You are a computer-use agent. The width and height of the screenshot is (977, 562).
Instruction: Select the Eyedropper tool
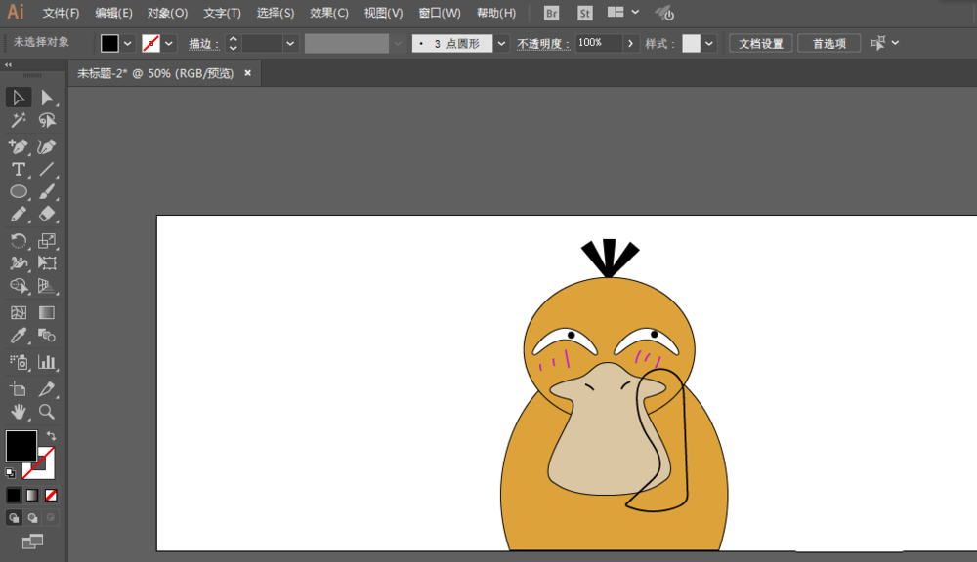pos(19,336)
